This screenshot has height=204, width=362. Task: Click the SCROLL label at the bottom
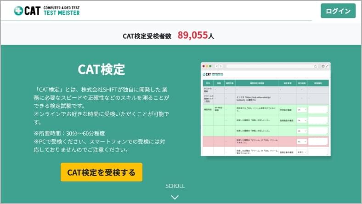tap(175, 186)
